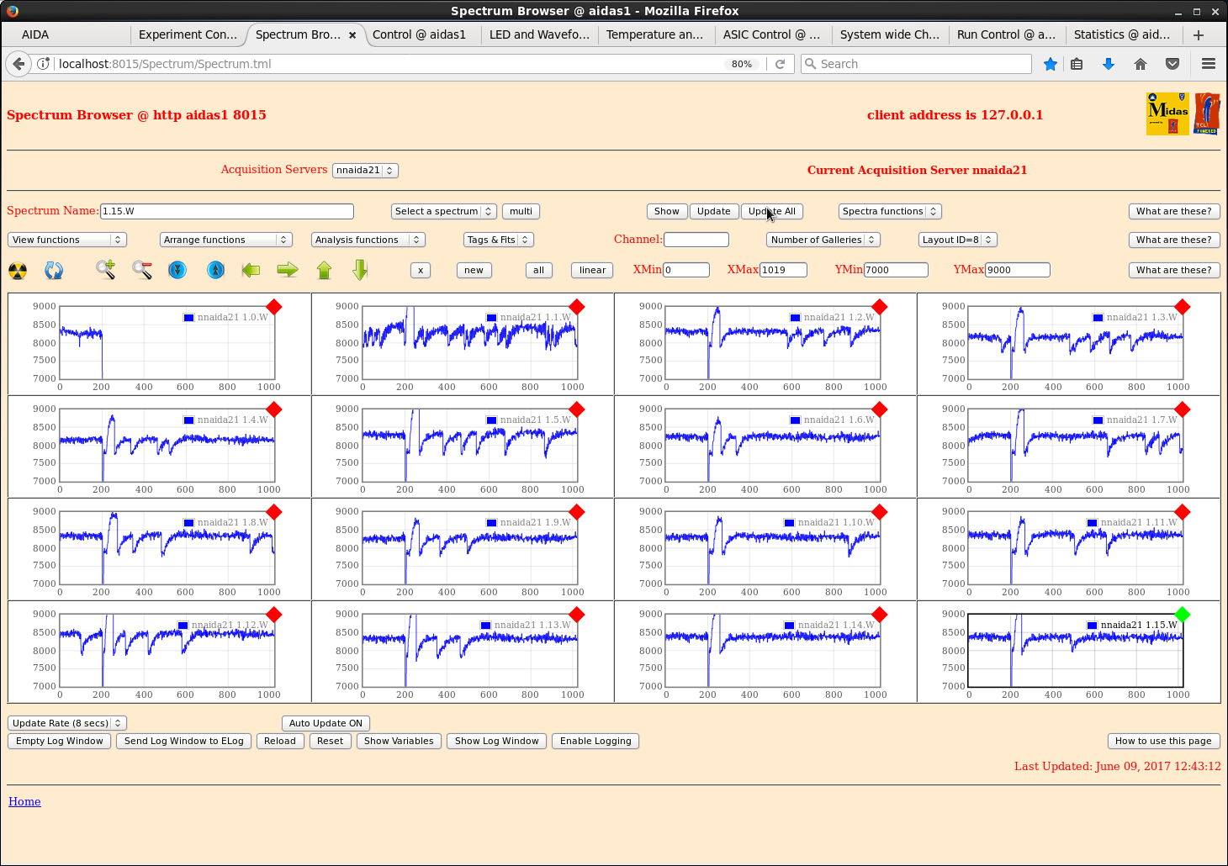Switch to LED and Waveform tab
The width and height of the screenshot is (1228, 866).
tap(539, 34)
